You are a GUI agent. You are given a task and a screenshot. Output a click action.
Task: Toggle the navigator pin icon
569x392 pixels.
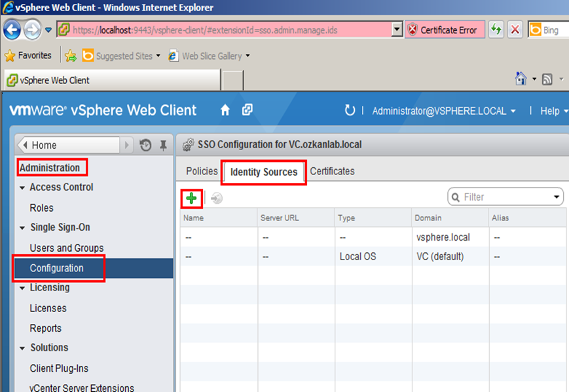(x=163, y=146)
